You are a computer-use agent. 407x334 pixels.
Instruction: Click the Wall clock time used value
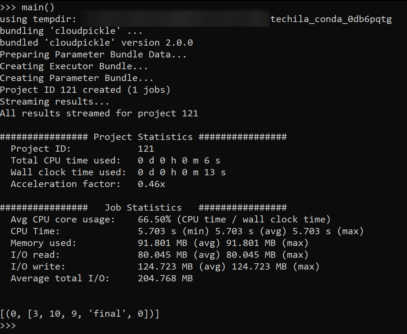coord(182,172)
